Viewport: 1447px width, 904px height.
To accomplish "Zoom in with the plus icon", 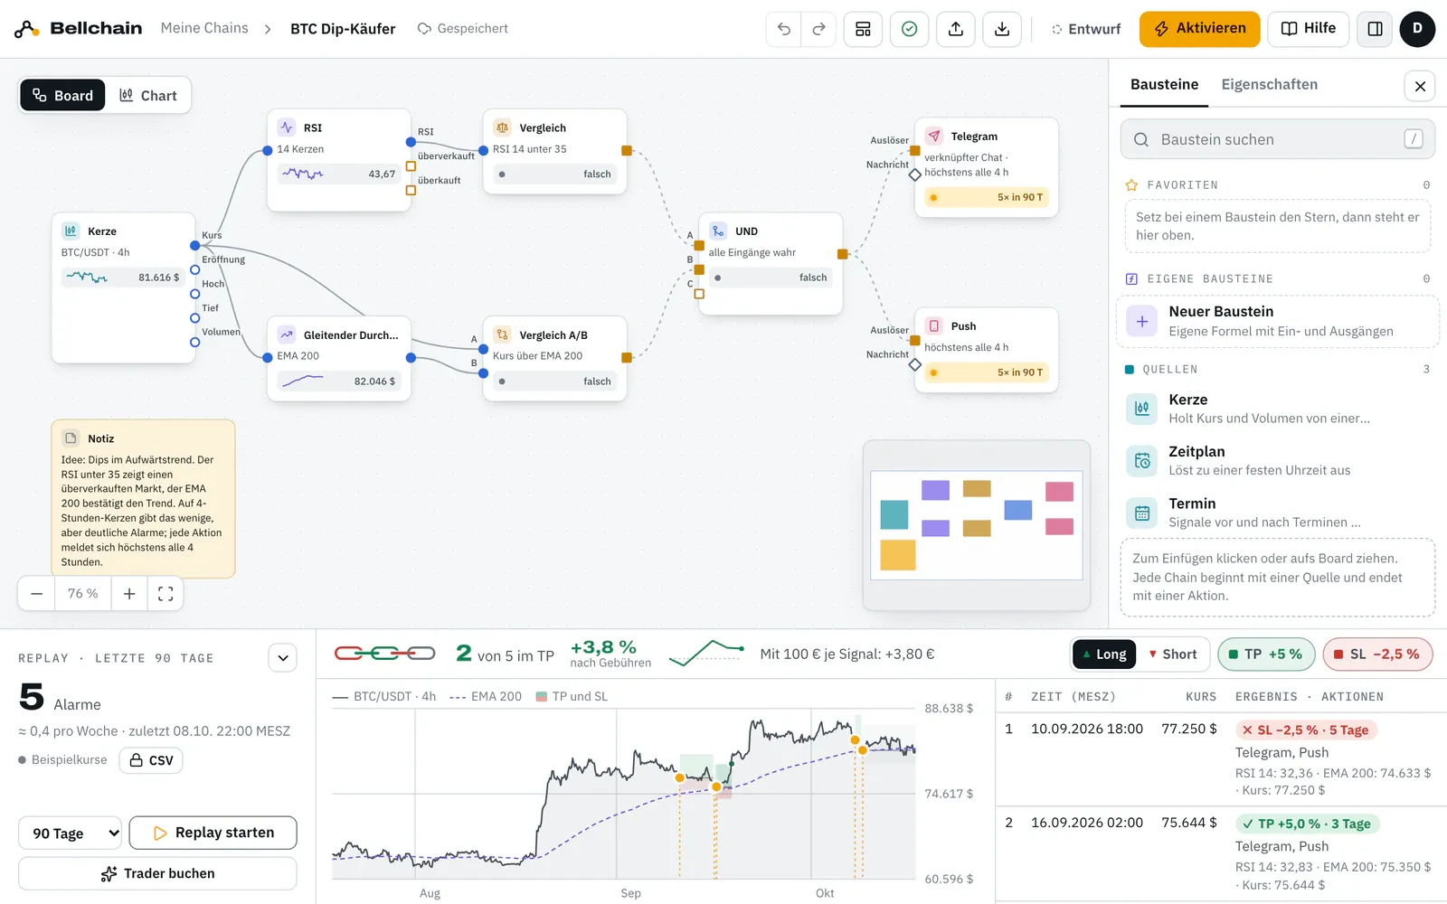I will (129, 594).
